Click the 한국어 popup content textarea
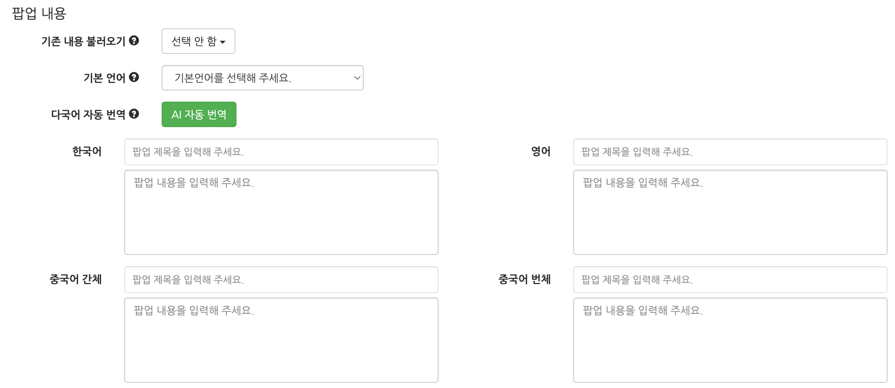895x388 pixels. [281, 212]
